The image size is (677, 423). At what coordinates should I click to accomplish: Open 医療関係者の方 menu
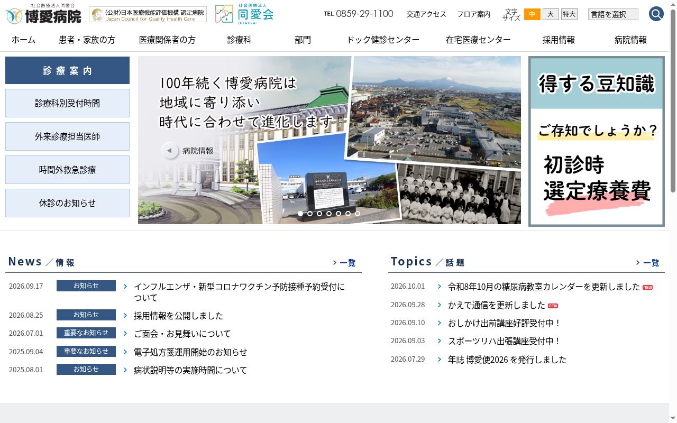167,40
